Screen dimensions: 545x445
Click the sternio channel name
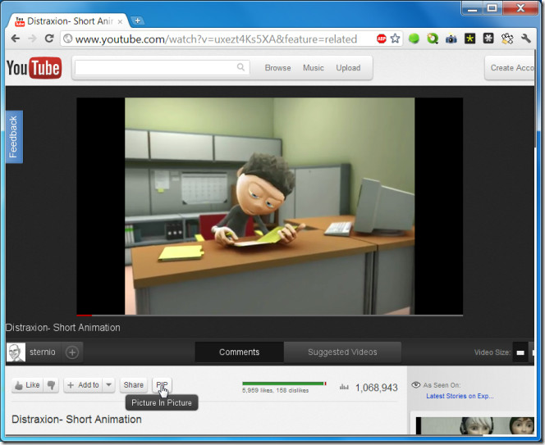(x=43, y=352)
